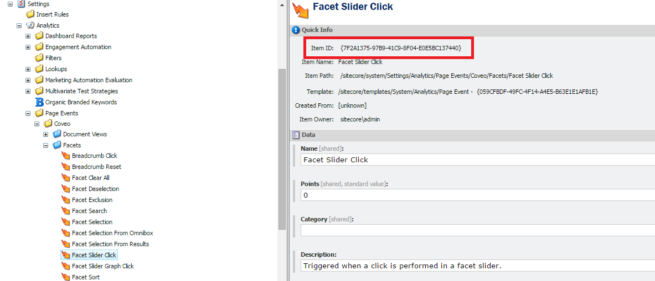Click the Name input field
Viewport: 655px width, 281px height.
pos(477,160)
